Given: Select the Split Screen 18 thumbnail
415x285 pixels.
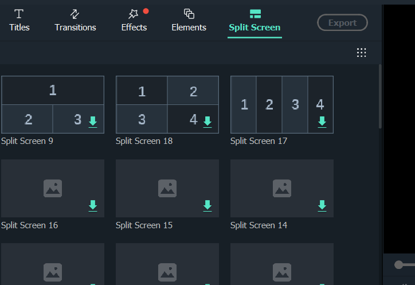Looking at the screenshot, I should click(167, 104).
